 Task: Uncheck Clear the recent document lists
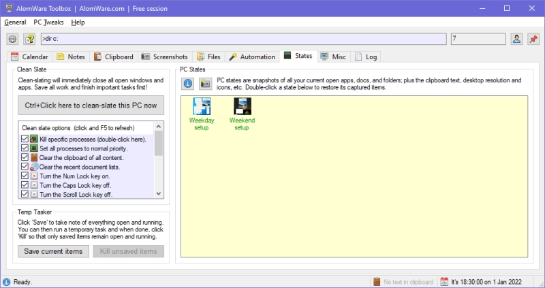point(25,167)
